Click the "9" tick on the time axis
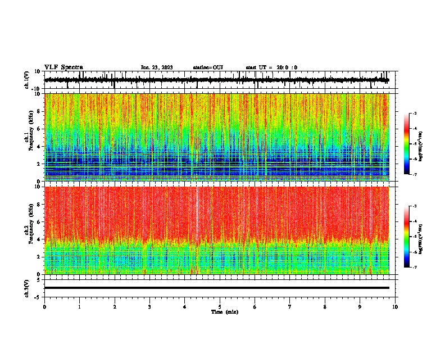The width and height of the screenshot is (445, 344). [360, 307]
